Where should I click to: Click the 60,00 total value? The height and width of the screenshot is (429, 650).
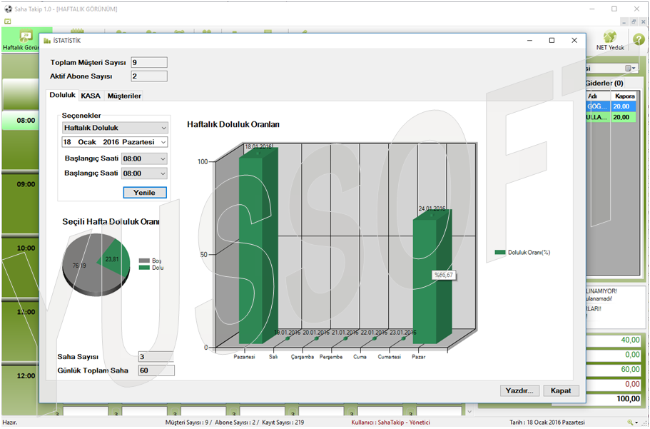point(630,369)
